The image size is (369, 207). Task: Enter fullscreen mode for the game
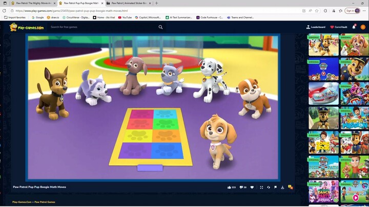261,188
